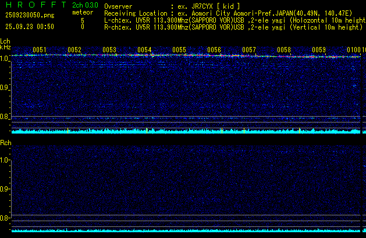This screenshot has width=366, height=238.
Task: Click the meteor count label
Action: click(x=82, y=12)
